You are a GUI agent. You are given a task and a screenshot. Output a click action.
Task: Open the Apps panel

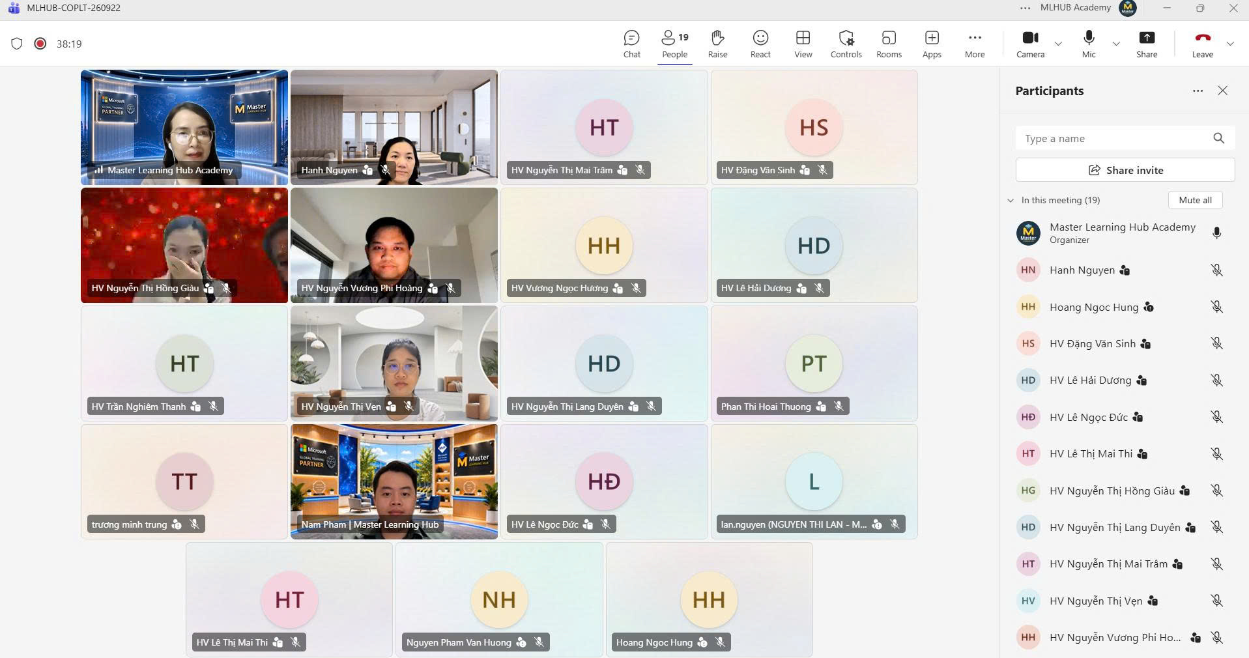[932, 44]
